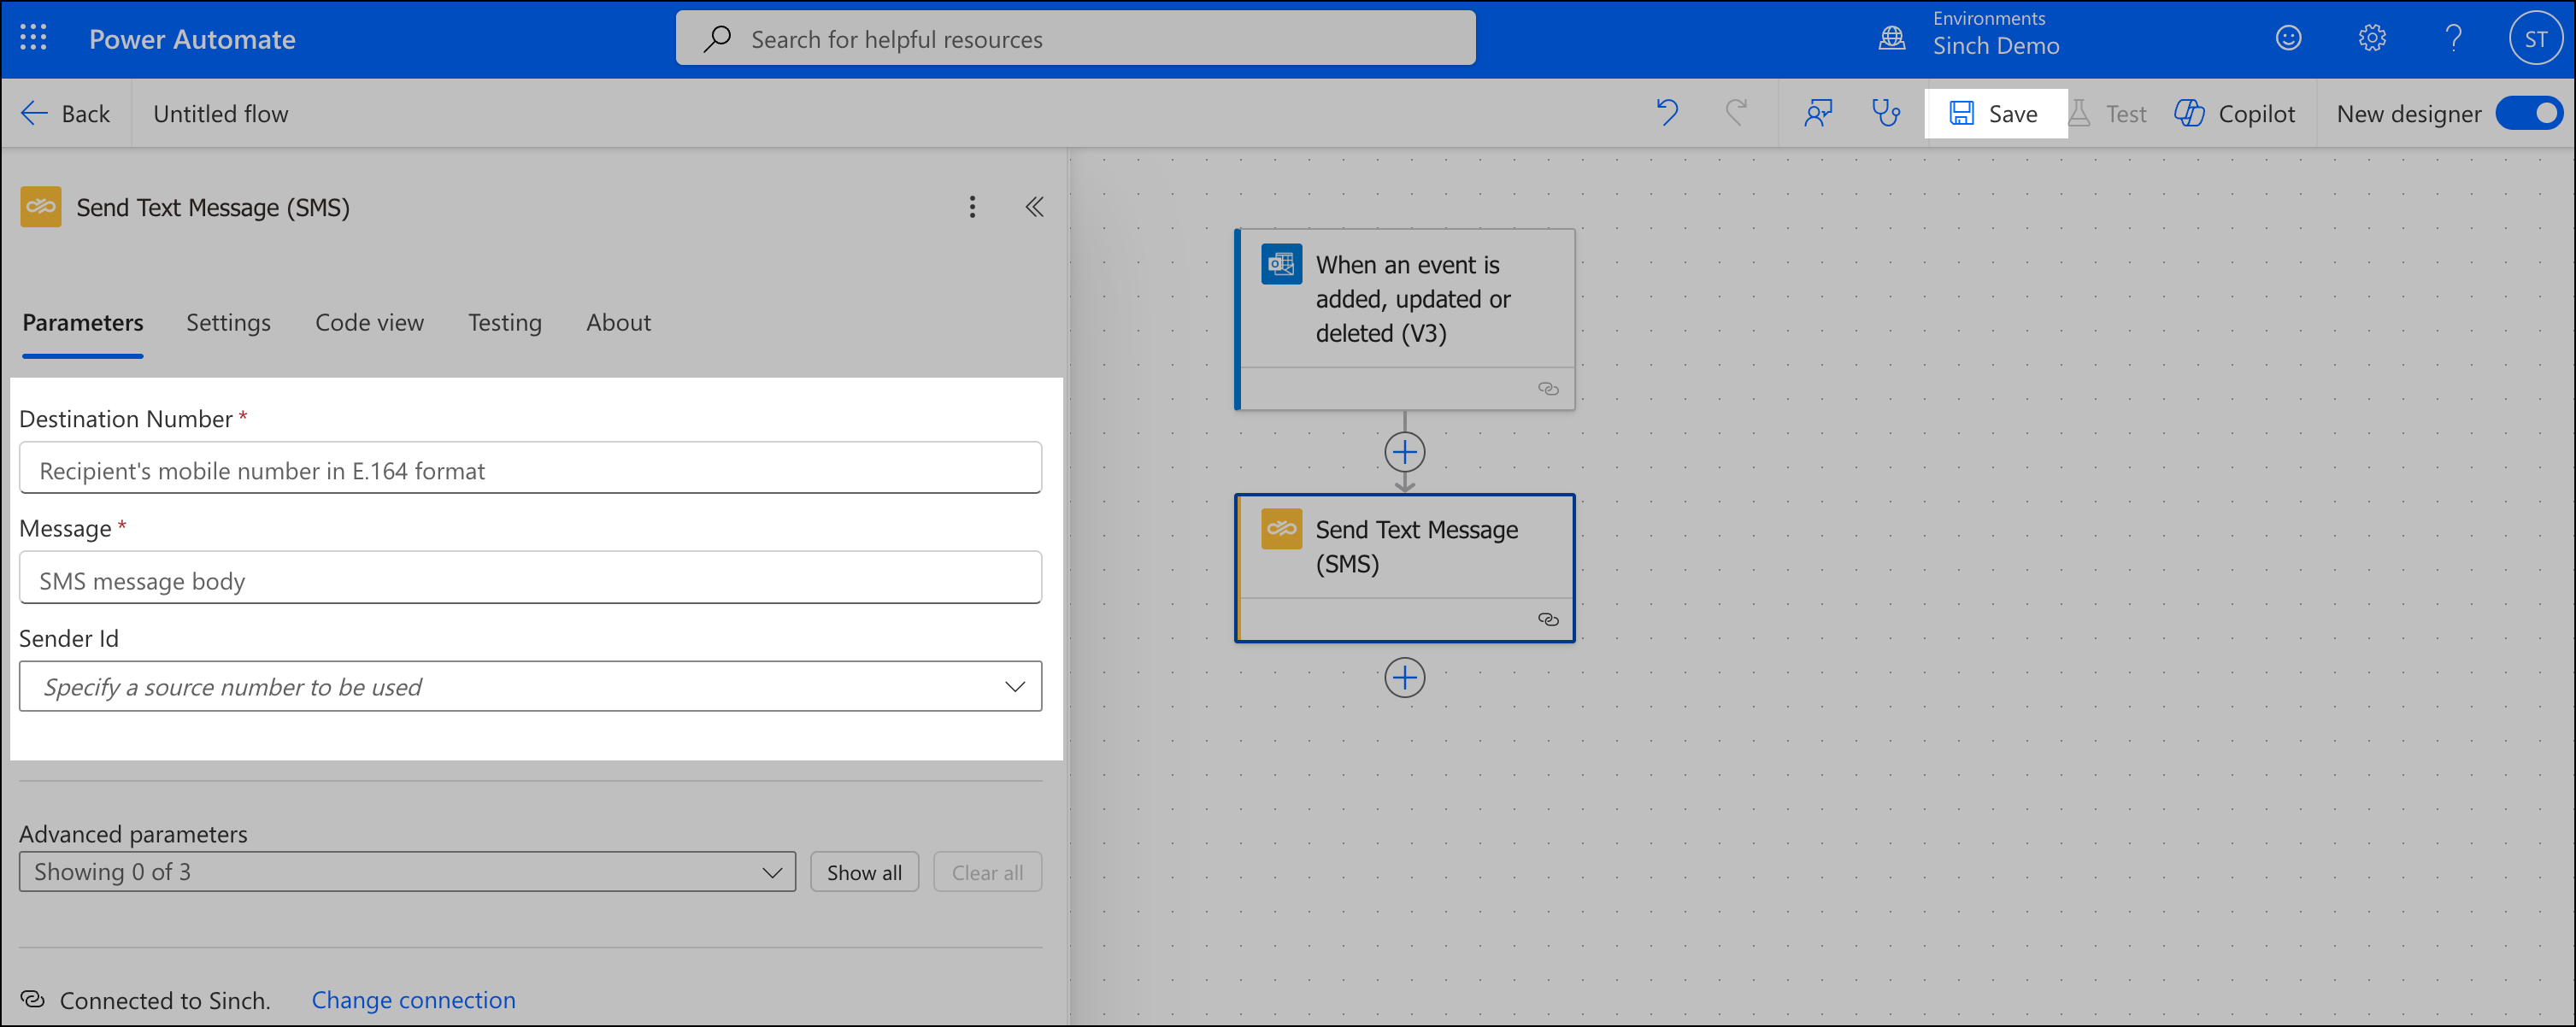Open the ST account avatar

pyautogui.click(x=2535, y=38)
